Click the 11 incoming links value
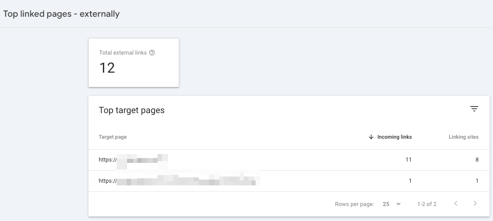 [x=409, y=160]
